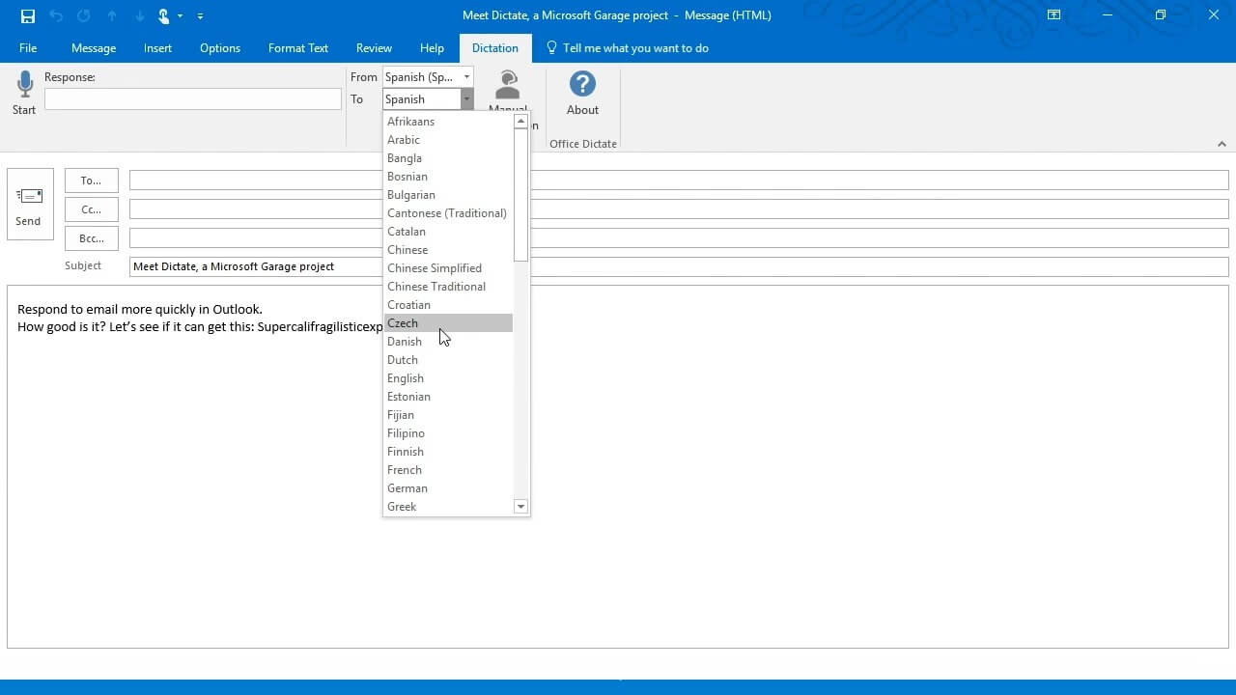Select Bangla from the language list

448,158
